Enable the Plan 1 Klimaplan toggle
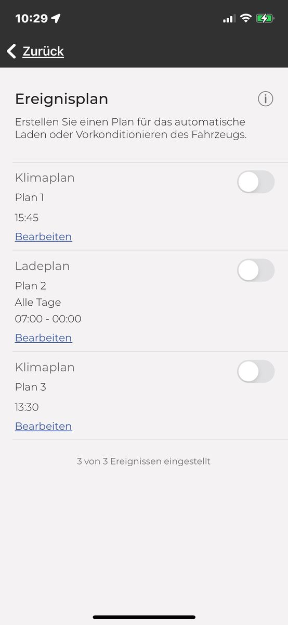Screen dimensions: 288x625 (256, 182)
